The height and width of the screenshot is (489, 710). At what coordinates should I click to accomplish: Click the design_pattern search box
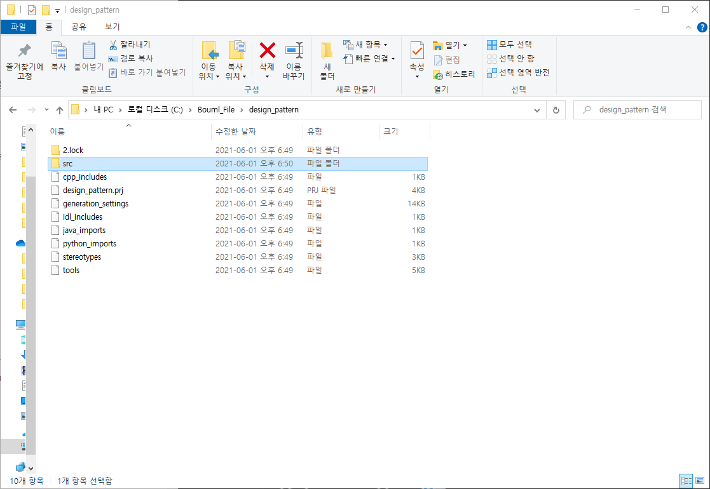tap(638, 110)
